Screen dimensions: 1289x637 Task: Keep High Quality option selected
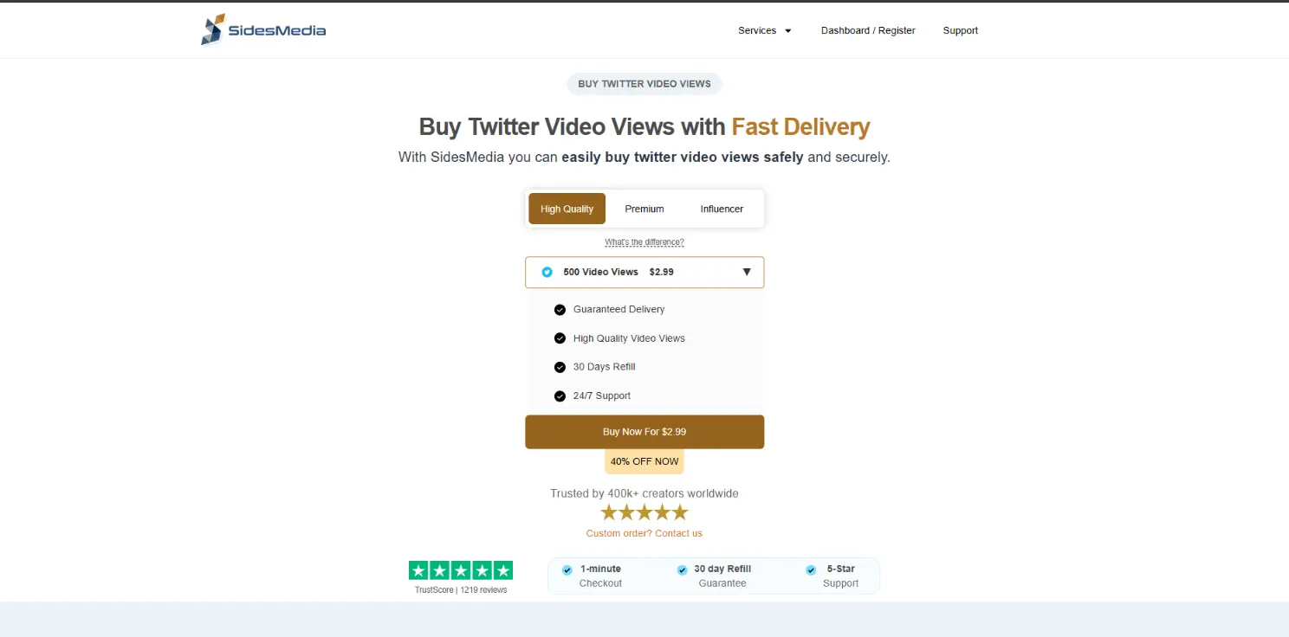pos(567,209)
